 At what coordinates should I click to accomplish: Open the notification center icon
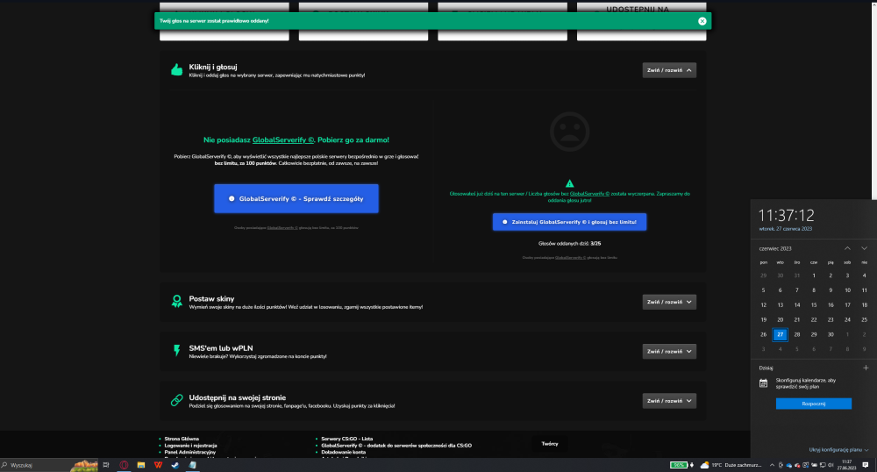coord(866,465)
